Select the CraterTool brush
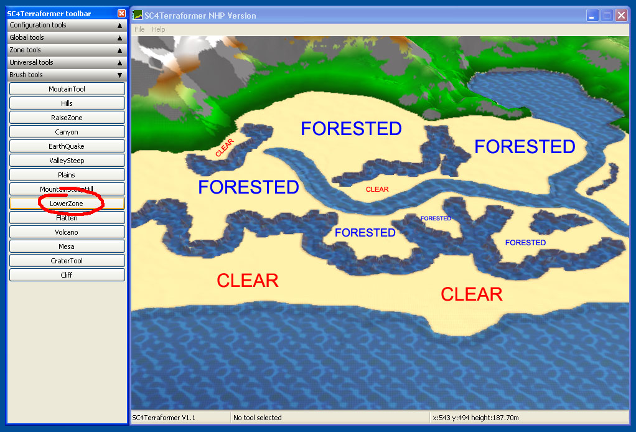This screenshot has height=432, width=636. coord(67,261)
